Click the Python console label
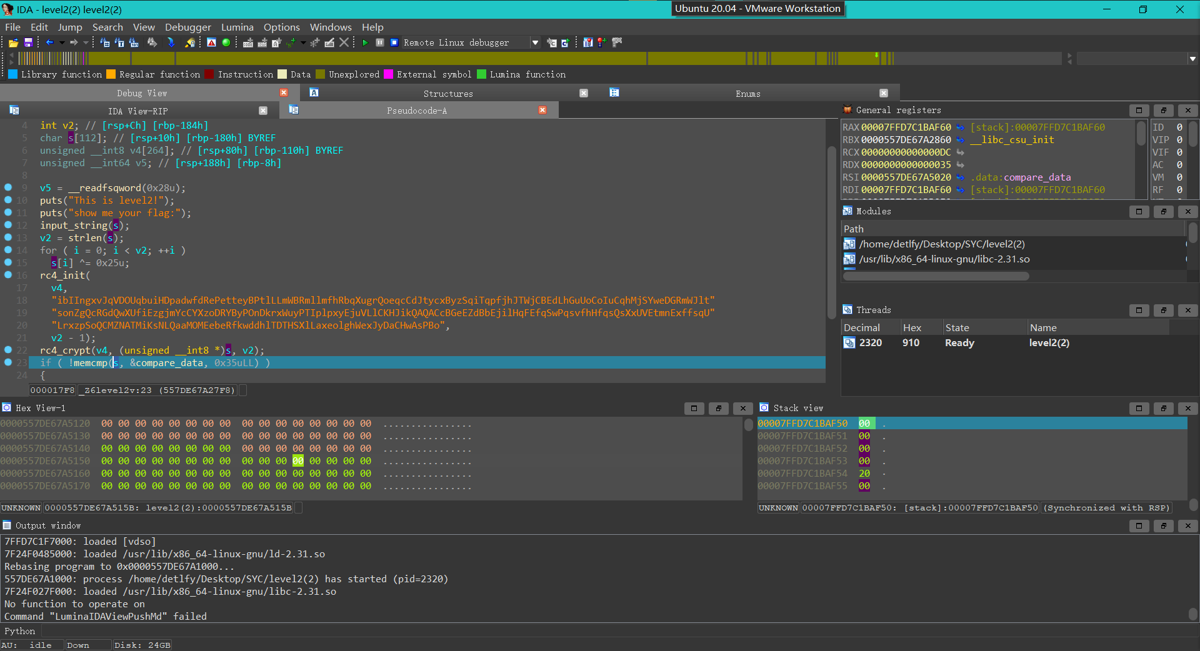Screen dimensions: 1200x651 [x=20, y=631]
